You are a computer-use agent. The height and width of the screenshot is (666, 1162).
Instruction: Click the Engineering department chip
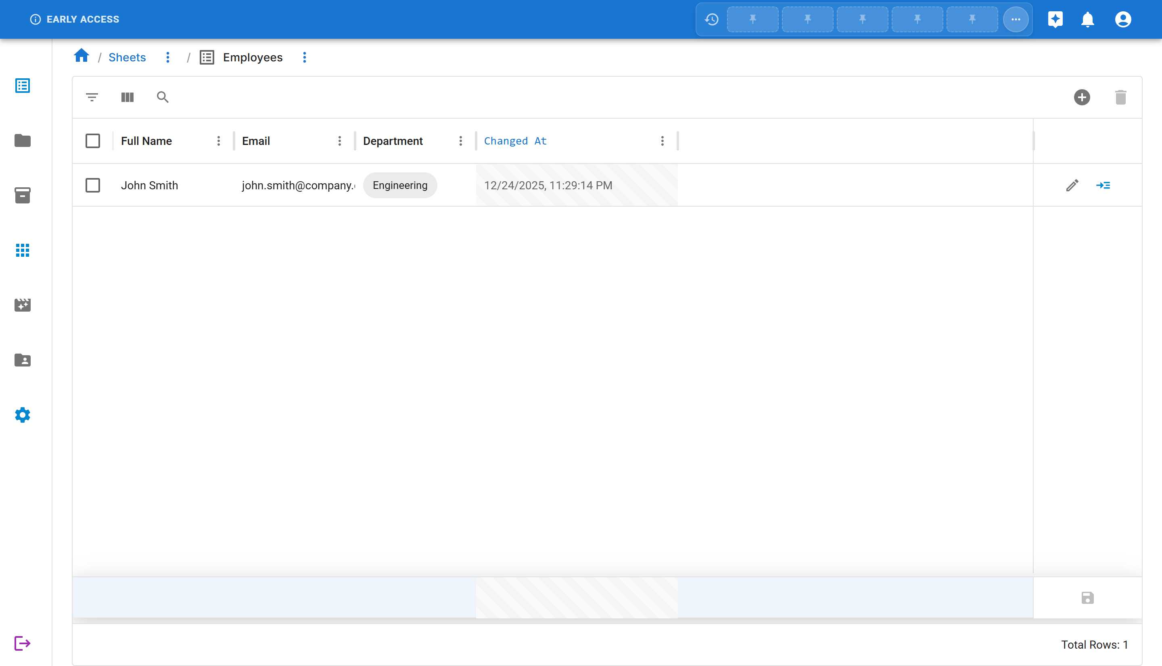click(x=400, y=185)
